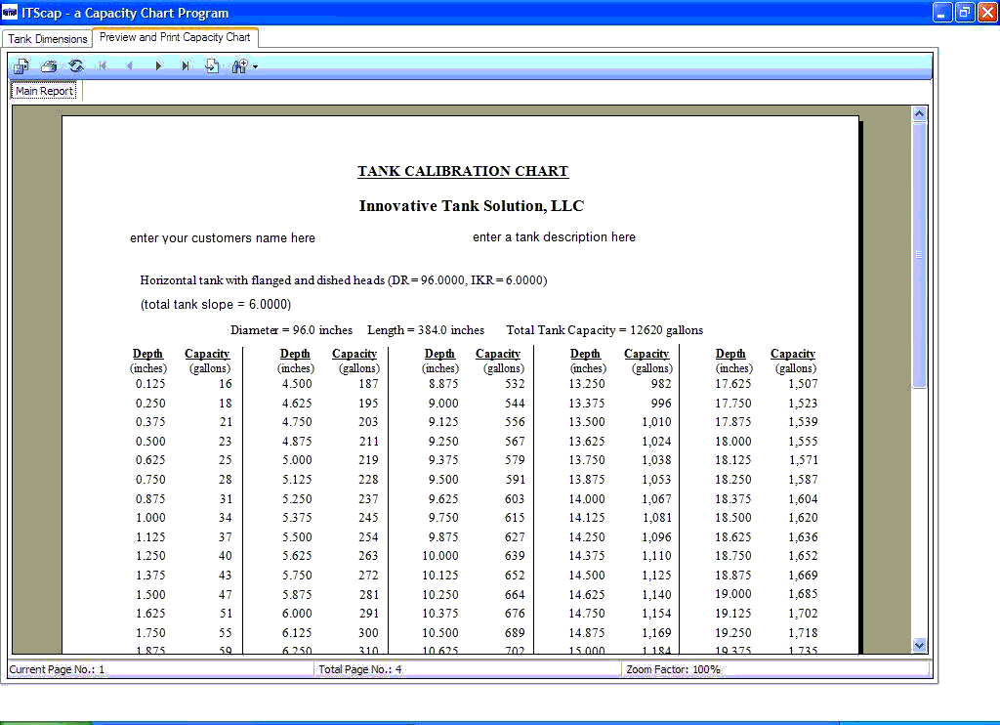
Task: Go to previous page of the report
Action: (x=130, y=65)
